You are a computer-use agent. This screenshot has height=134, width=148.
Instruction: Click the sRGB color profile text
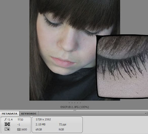tap(38, 130)
